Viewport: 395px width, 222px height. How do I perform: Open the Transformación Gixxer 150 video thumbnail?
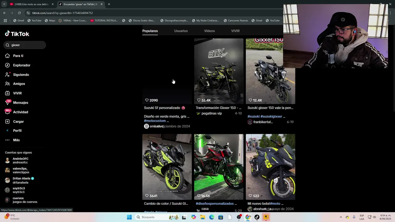[219, 71]
